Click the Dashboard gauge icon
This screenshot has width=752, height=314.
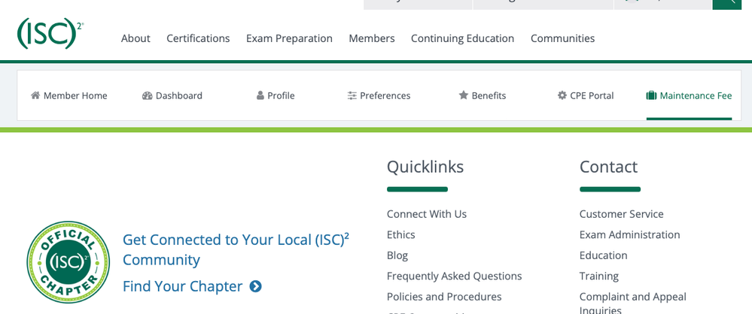(147, 95)
